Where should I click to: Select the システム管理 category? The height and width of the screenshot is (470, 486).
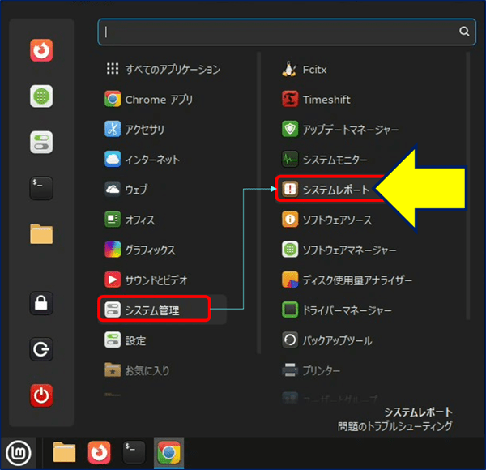[162, 310]
